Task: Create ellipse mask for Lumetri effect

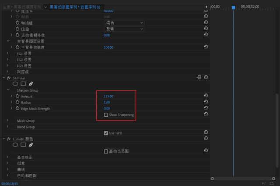Action: point(15,145)
